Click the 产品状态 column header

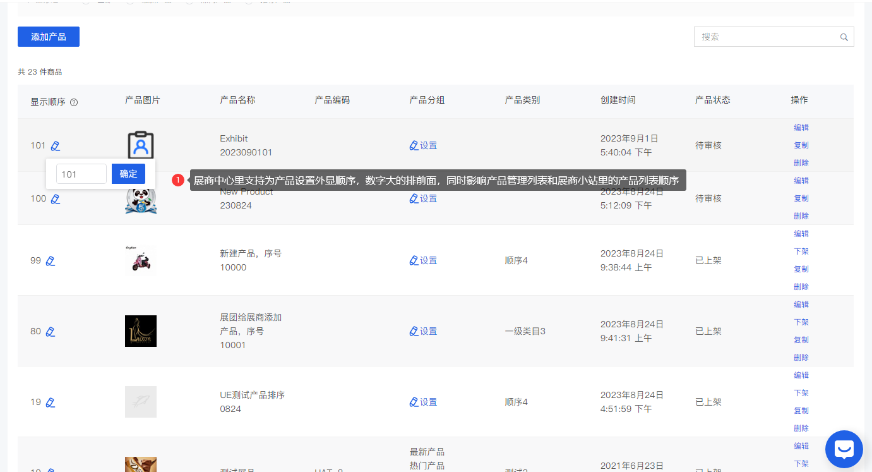[x=713, y=100]
